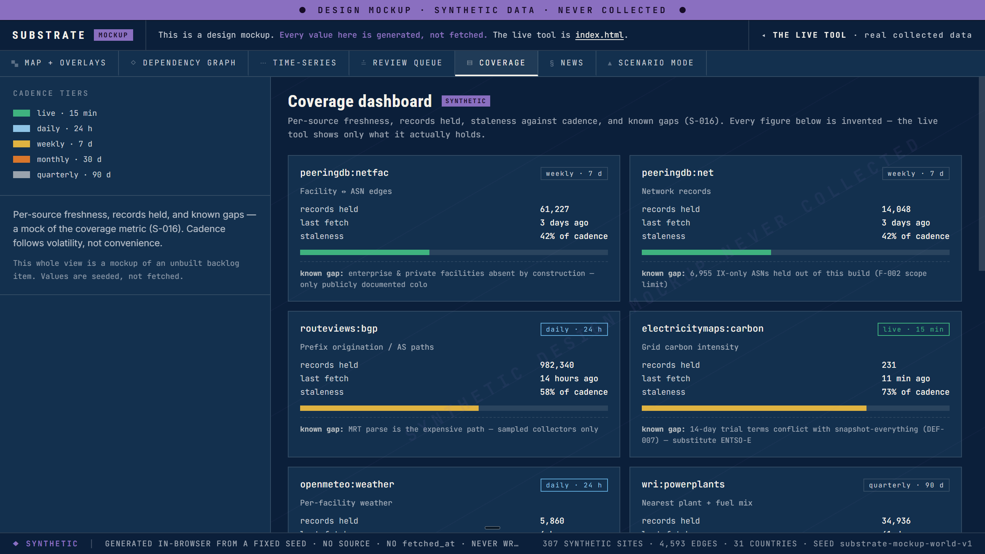The height and width of the screenshot is (554, 985).
Task: Click the peeringdb:net card title
Action: [x=678, y=173]
